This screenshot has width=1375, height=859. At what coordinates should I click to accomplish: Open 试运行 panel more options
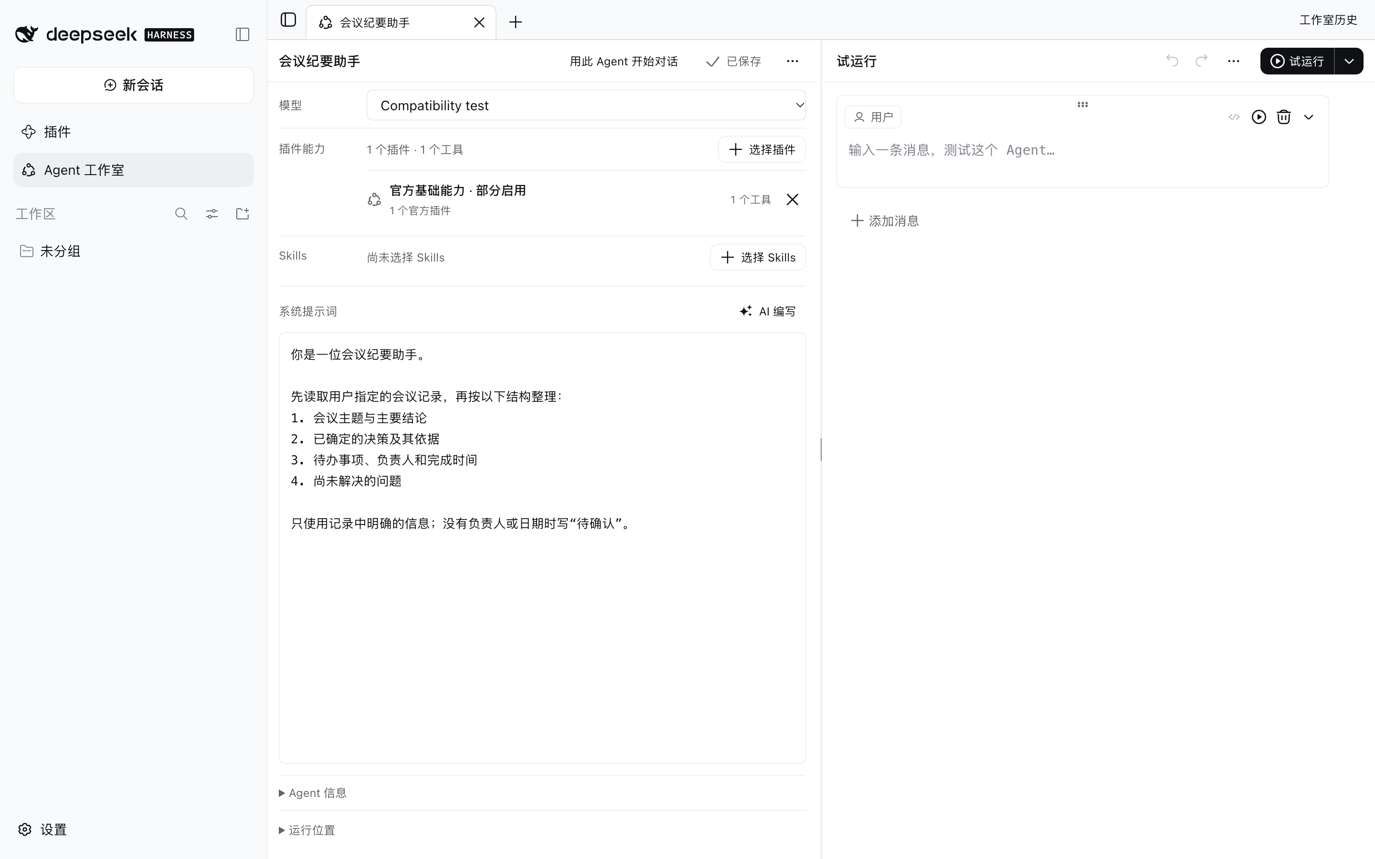pyautogui.click(x=1233, y=62)
